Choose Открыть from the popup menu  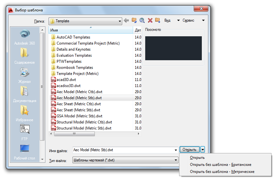(197, 158)
